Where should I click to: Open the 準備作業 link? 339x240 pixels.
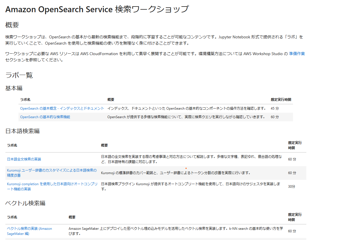coord(297,54)
